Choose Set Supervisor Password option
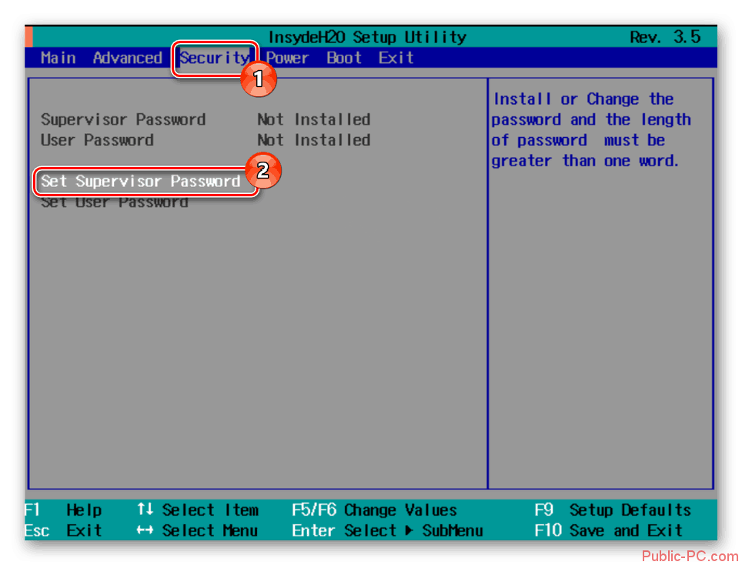The image size is (742, 565). click(141, 182)
